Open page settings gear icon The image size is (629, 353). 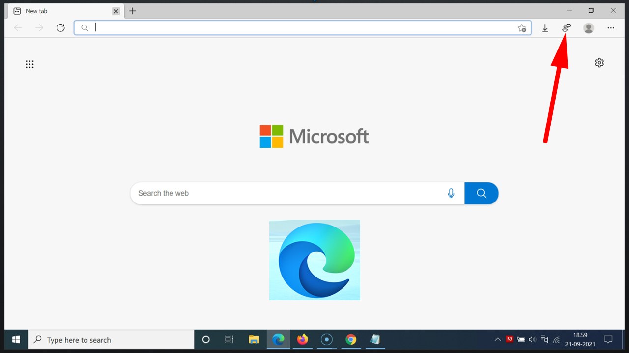pyautogui.click(x=599, y=63)
